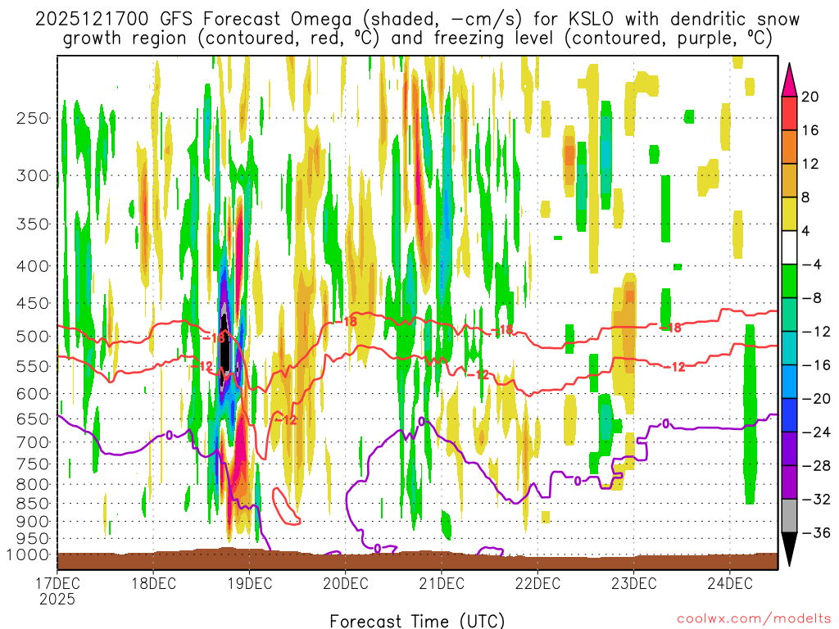
Task: Click the 600 pressure level label
Action: [x=33, y=394]
